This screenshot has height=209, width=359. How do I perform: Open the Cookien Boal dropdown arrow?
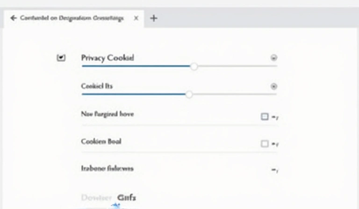pyautogui.click(x=275, y=144)
